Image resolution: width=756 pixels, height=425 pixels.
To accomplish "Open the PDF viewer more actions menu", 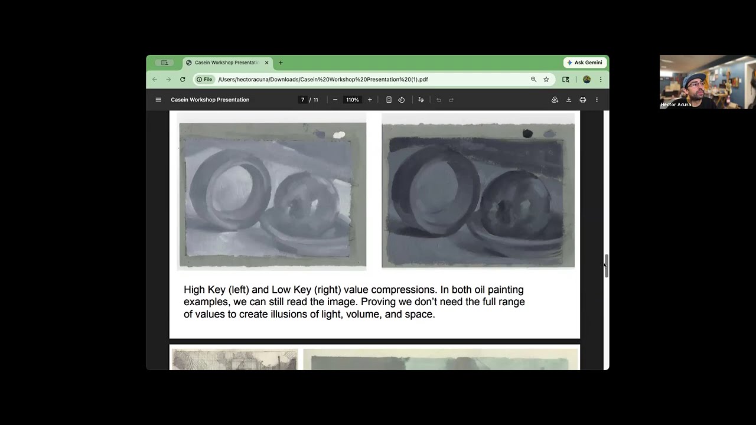I will click(x=597, y=100).
